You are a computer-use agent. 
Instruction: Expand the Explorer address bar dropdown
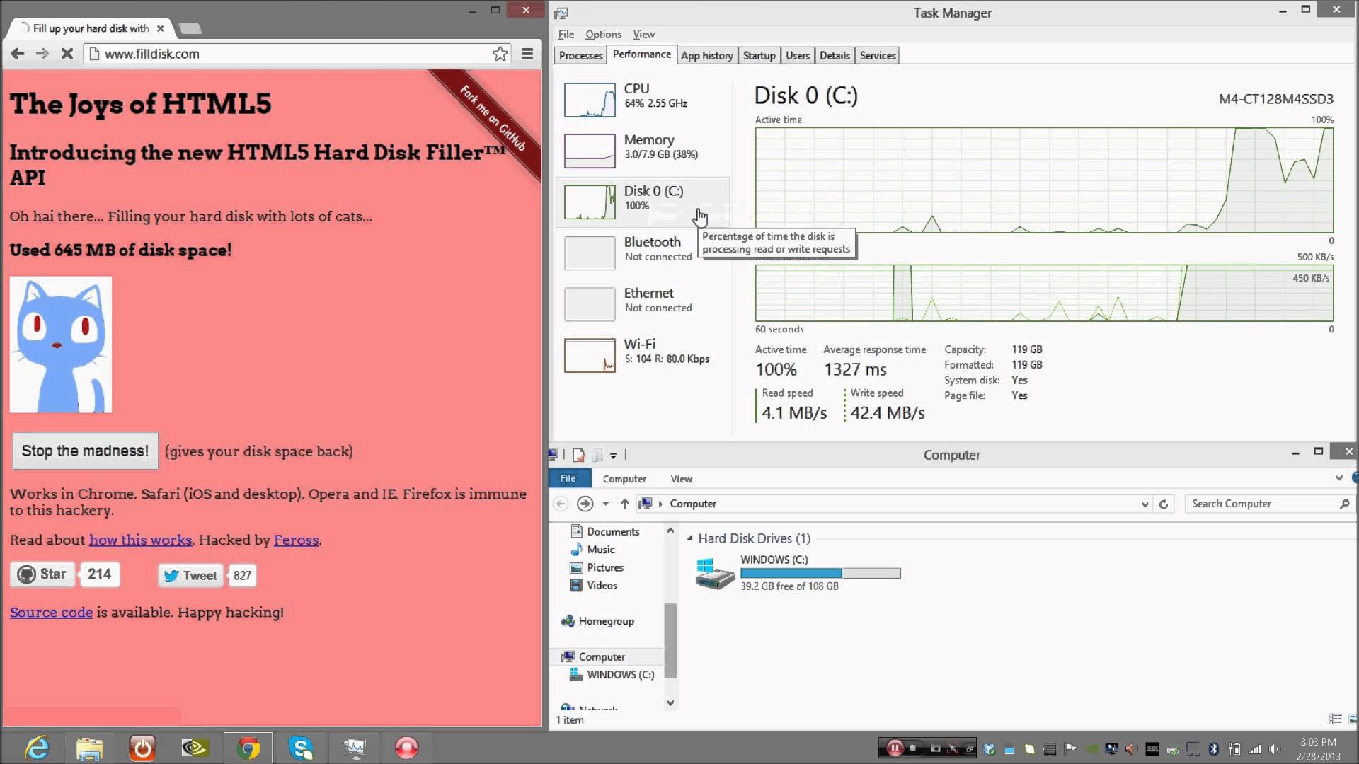point(1145,504)
